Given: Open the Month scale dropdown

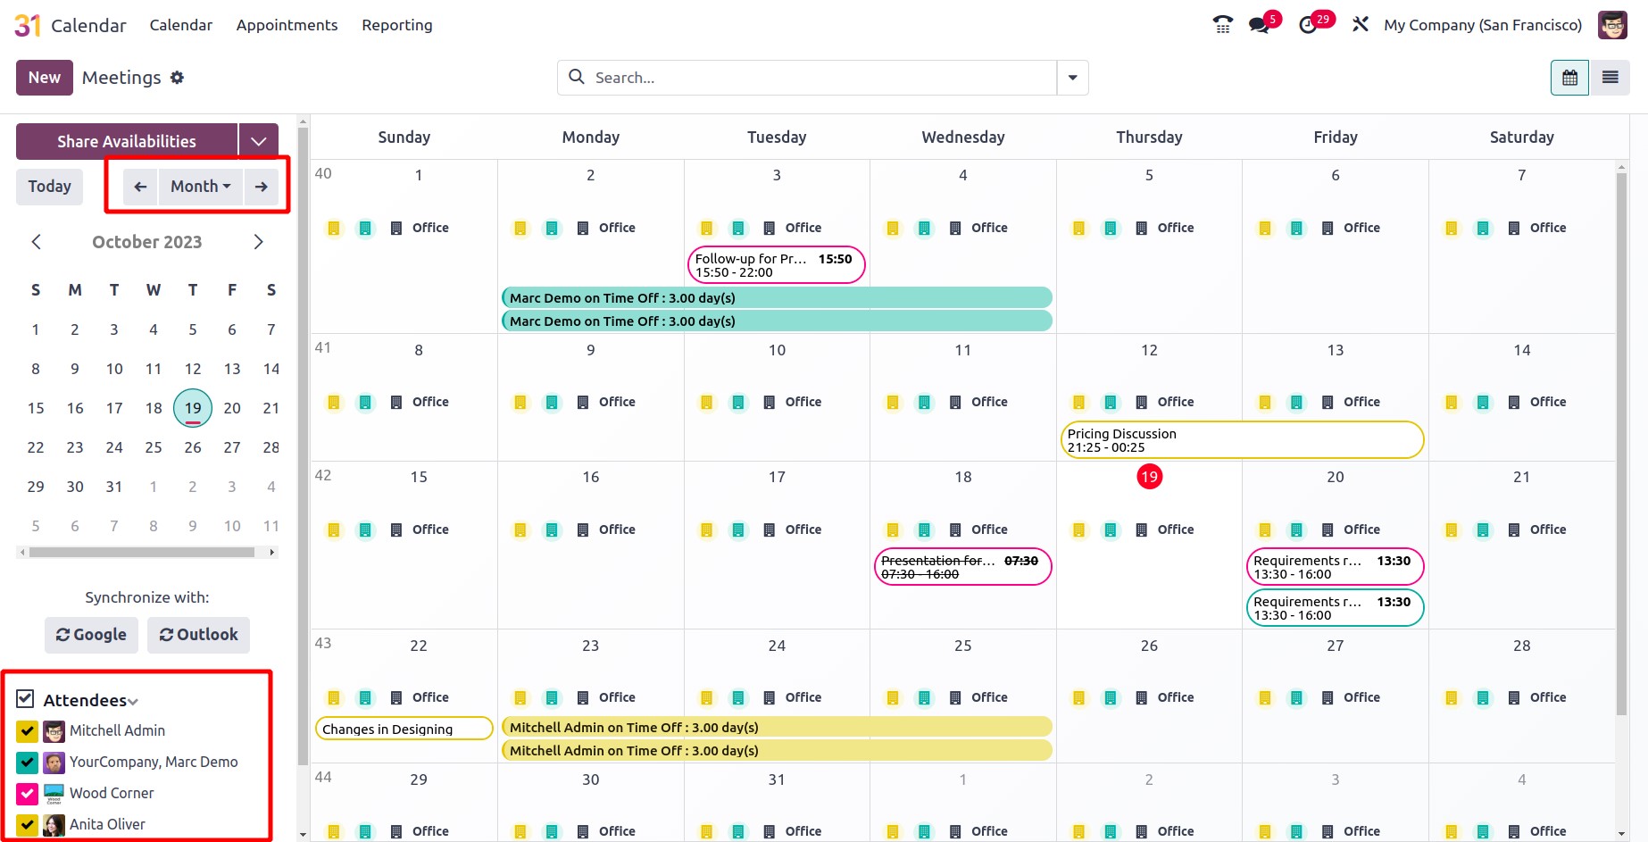Looking at the screenshot, I should tap(201, 187).
